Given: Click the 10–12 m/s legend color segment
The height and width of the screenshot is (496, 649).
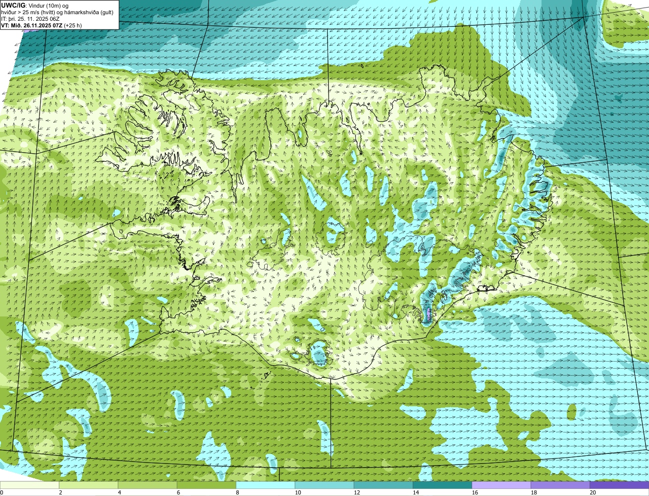Looking at the screenshot, I should (324, 485).
